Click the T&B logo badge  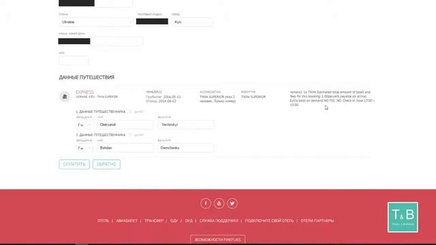(403, 217)
